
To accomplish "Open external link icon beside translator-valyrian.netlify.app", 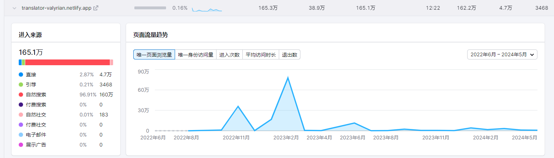I will pos(96,8).
